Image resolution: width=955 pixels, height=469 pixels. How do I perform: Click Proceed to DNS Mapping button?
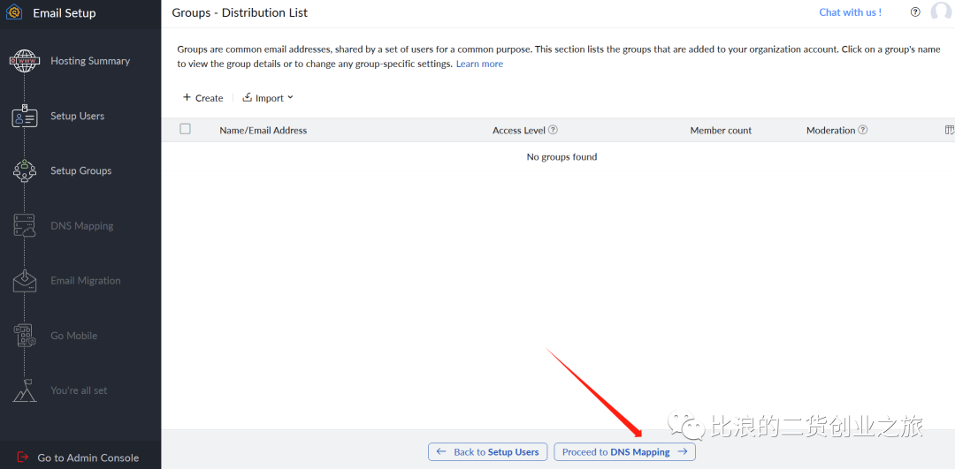click(624, 451)
